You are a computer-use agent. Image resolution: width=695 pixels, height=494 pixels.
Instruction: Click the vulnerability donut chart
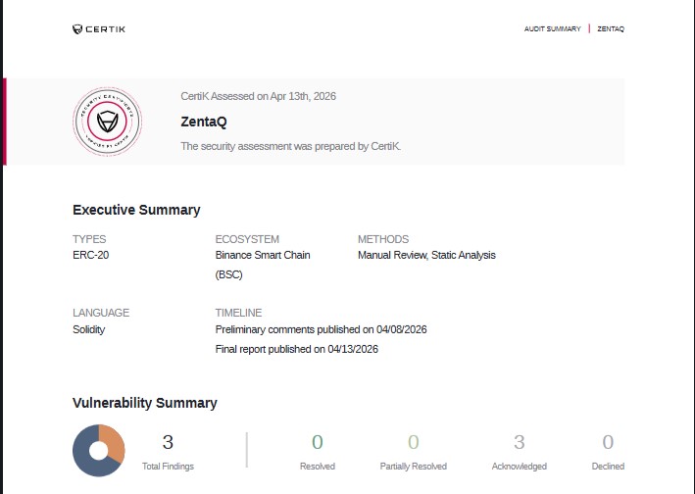point(99,451)
